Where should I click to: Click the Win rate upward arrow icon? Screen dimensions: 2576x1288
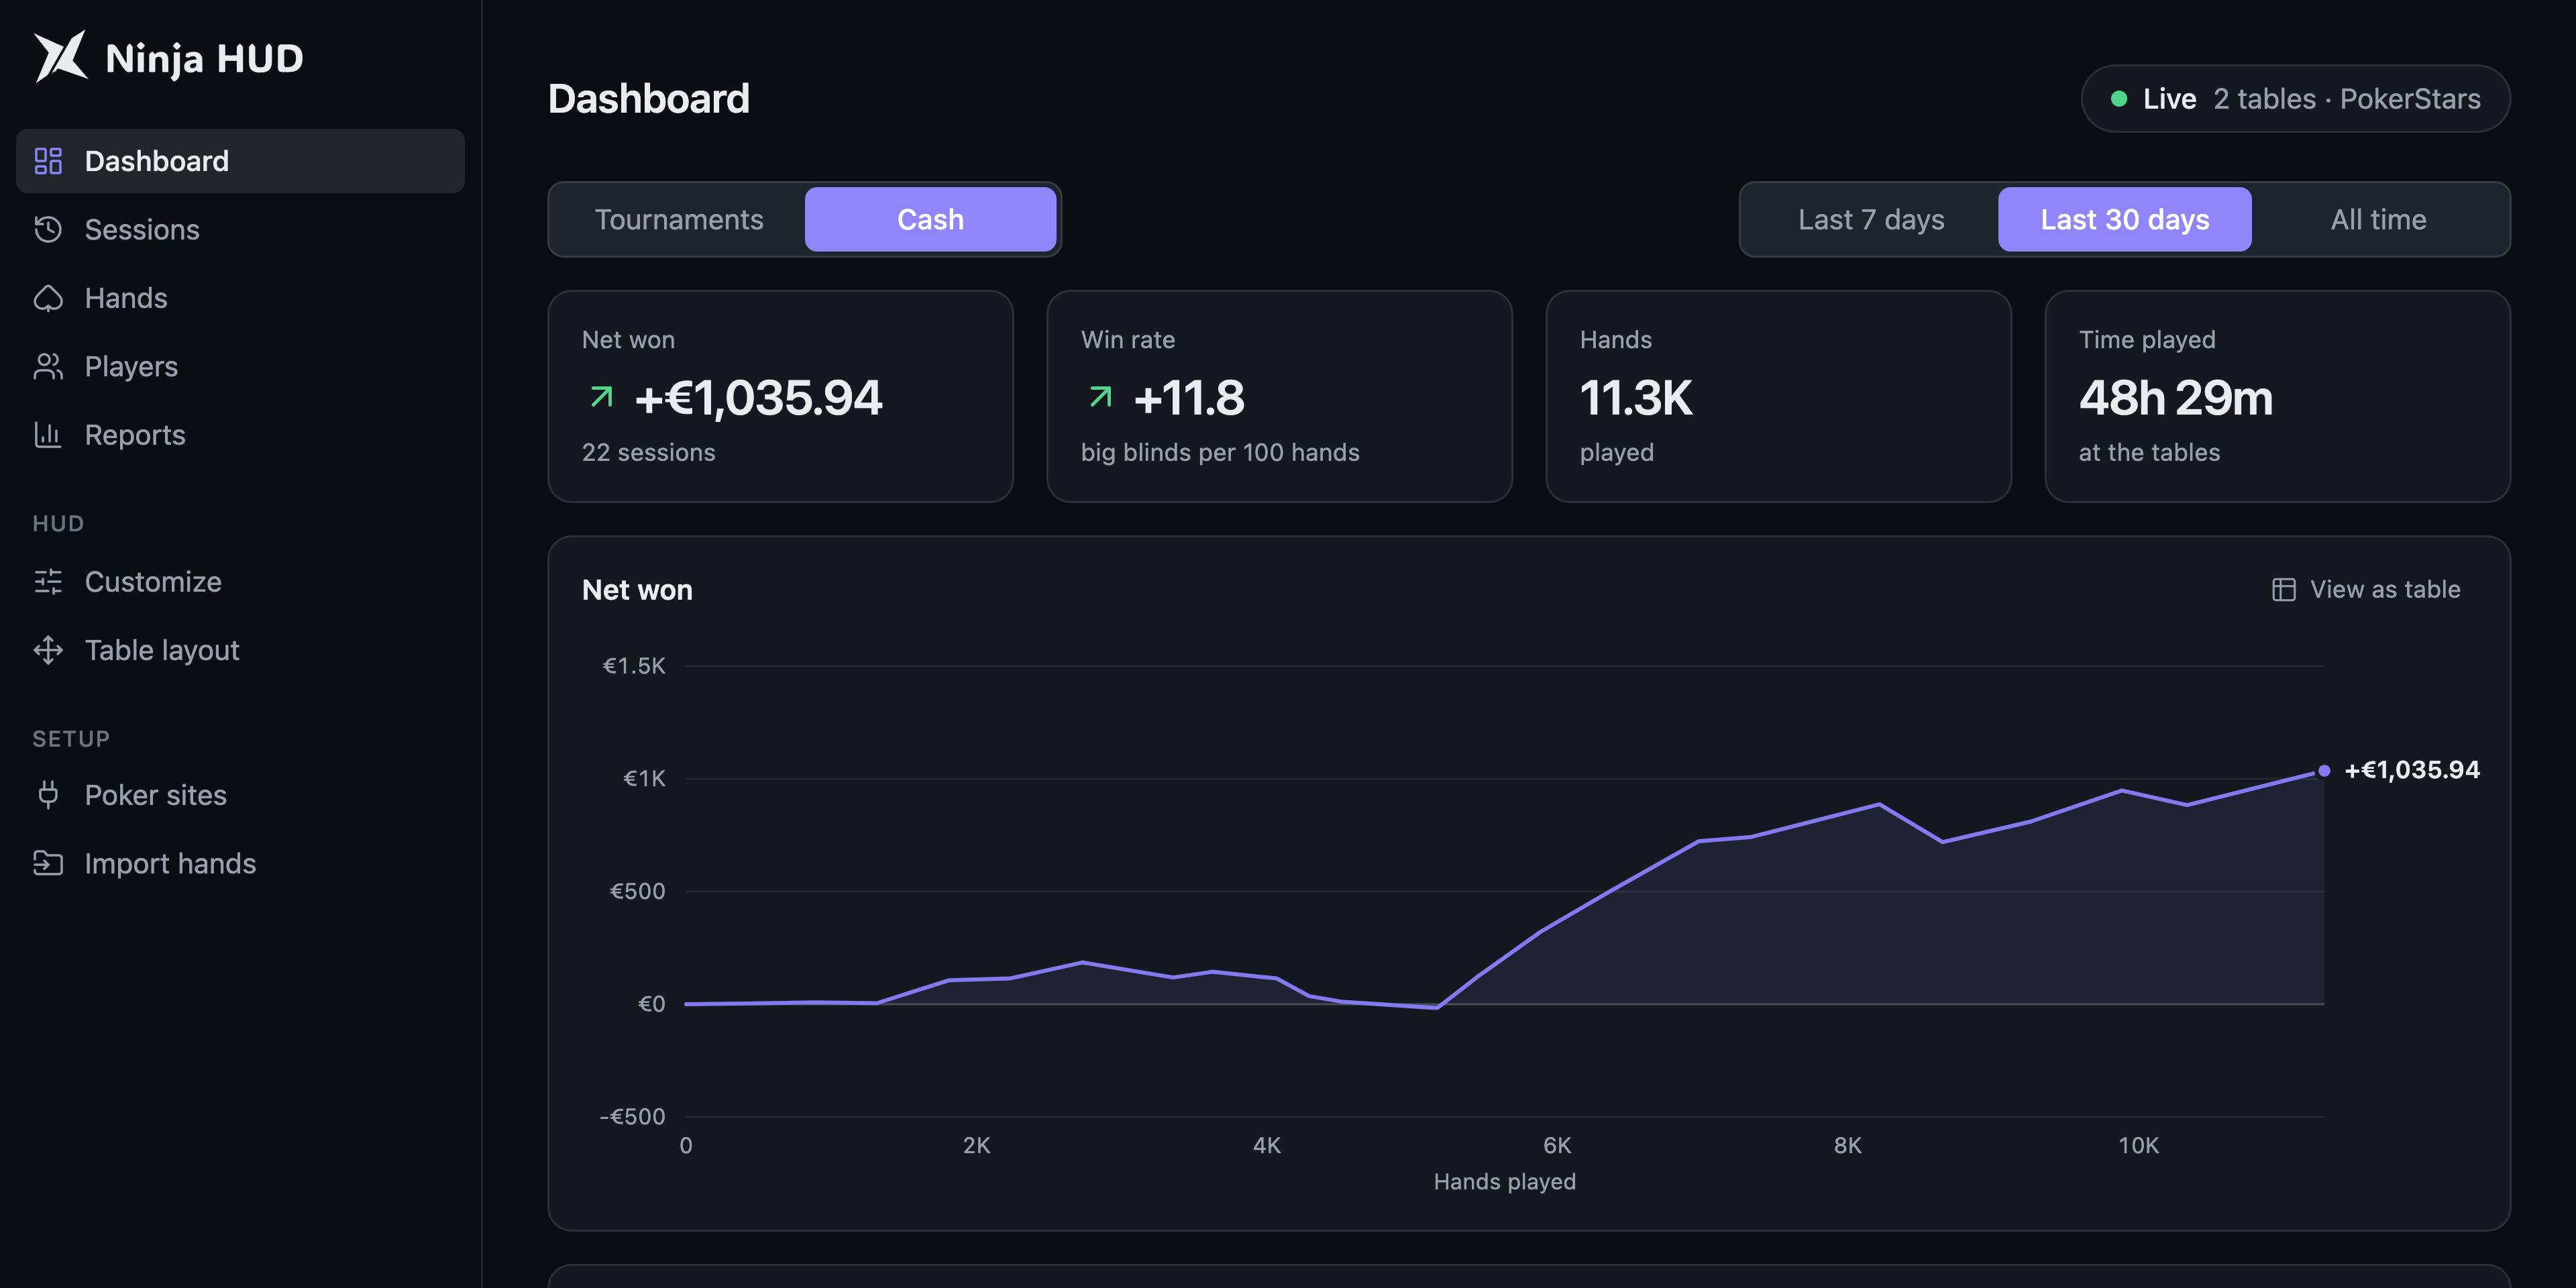pos(1100,397)
